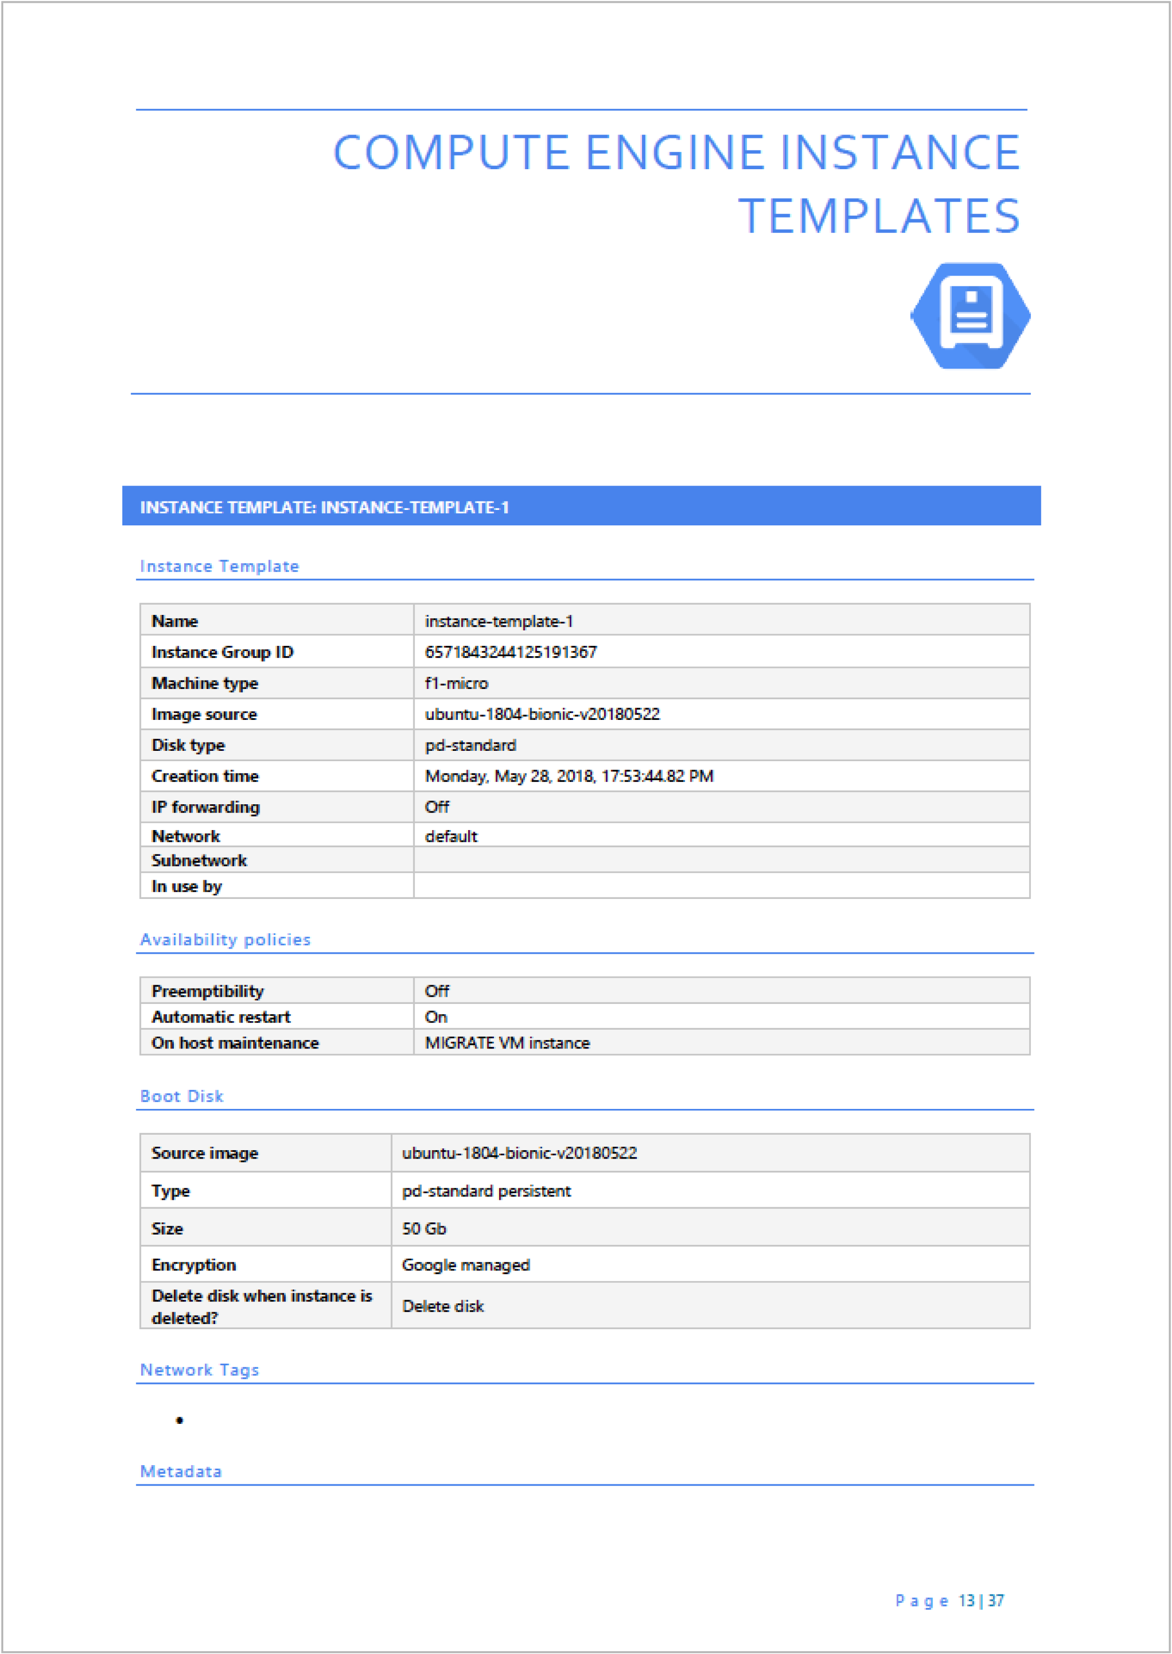Select the 'INSTANCE TEMPLATE: INSTANCE-TEMPLATE-1' banner

(581, 506)
